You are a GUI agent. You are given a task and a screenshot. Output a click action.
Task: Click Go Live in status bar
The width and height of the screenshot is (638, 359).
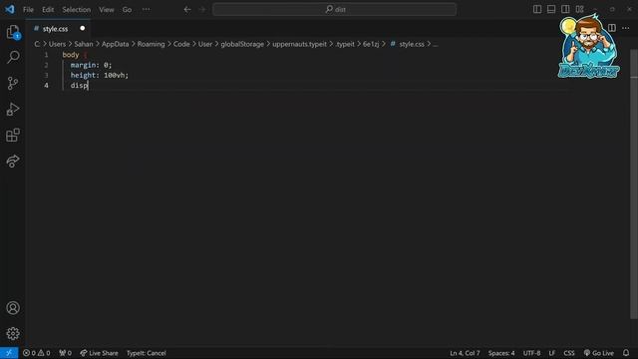tap(598, 353)
